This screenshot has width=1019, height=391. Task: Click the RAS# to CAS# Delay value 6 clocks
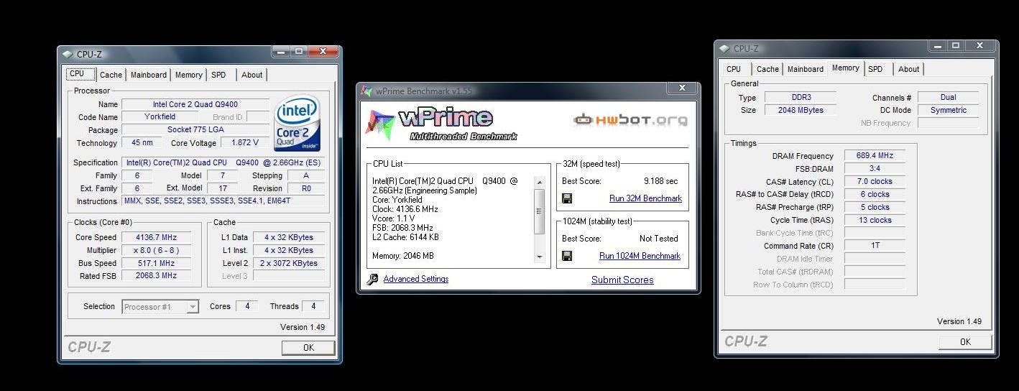875,194
